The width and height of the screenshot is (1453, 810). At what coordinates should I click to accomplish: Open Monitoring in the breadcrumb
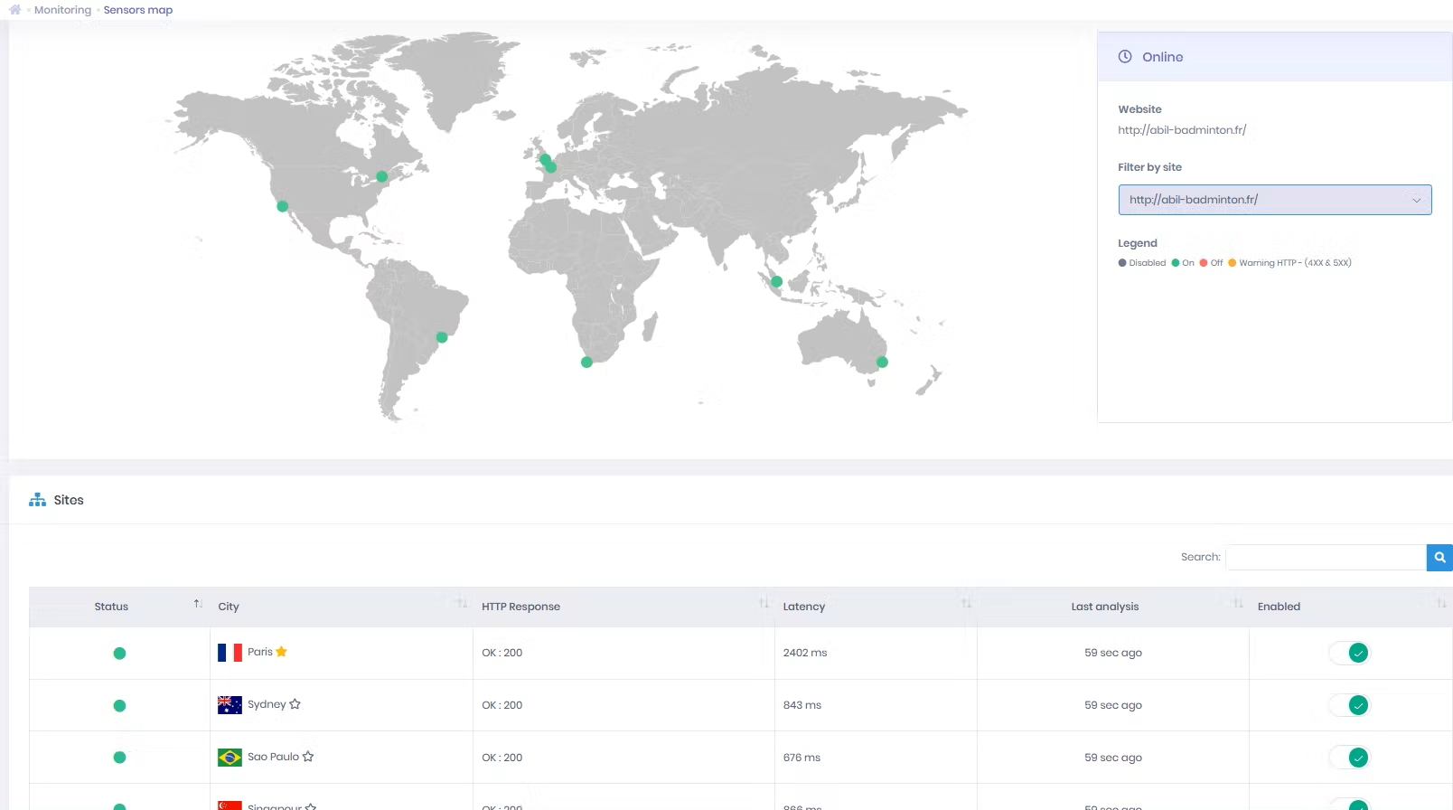(x=62, y=10)
